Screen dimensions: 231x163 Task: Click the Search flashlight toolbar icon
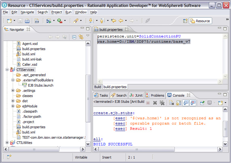click(76, 21)
